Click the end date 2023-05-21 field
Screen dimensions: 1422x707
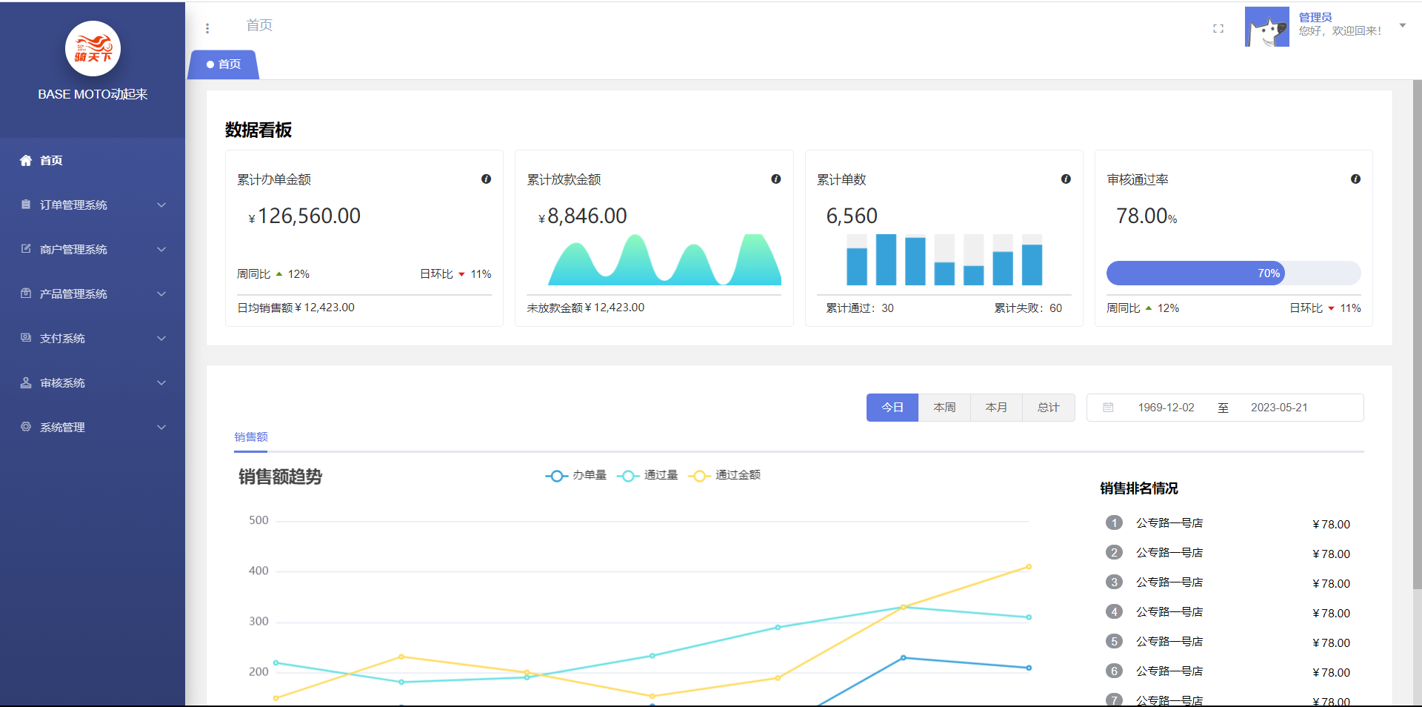[x=1279, y=408]
